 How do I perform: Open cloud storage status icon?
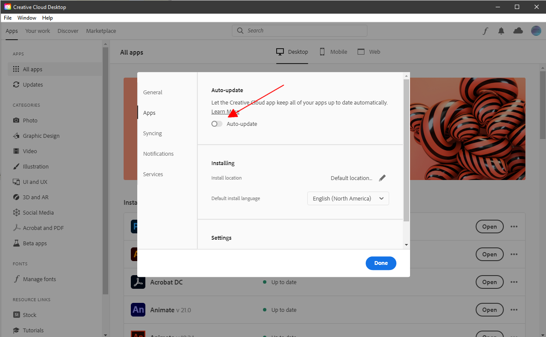(517, 30)
